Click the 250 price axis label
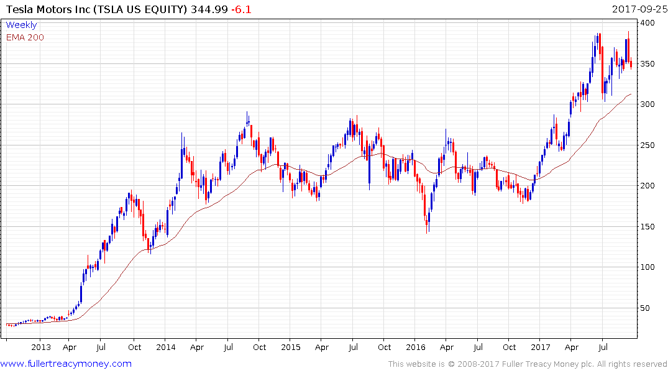Screen dimensions: 668x373 click(x=647, y=145)
